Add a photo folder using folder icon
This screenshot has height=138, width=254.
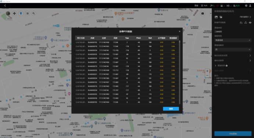[221, 17]
